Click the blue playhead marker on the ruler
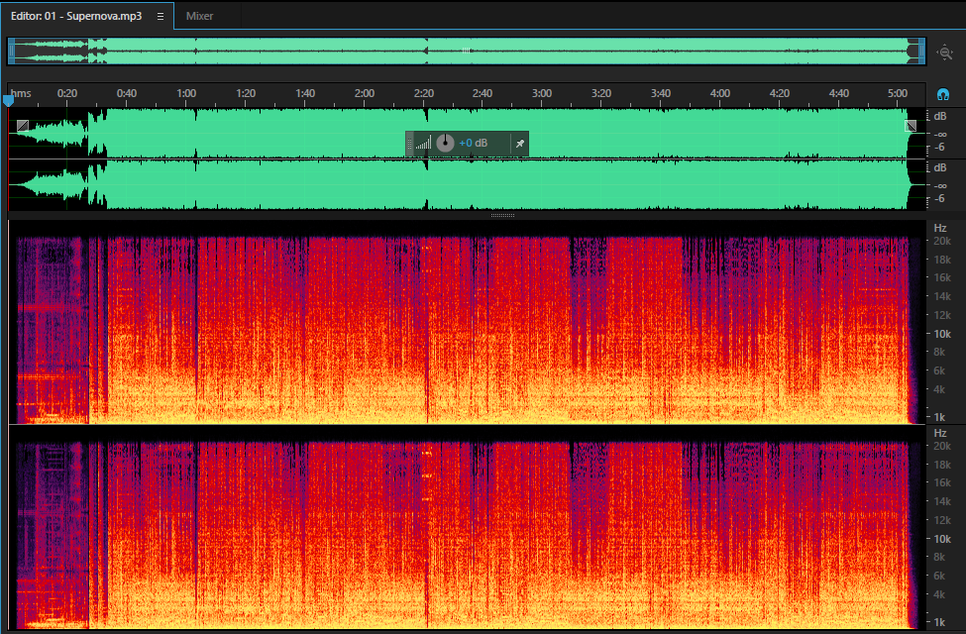966x634 pixels. [x=8, y=100]
